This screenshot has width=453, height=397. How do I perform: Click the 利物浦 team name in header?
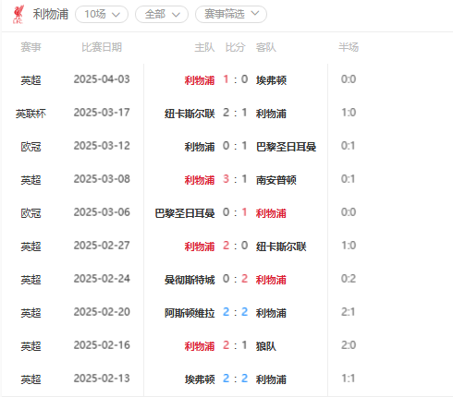(51, 14)
